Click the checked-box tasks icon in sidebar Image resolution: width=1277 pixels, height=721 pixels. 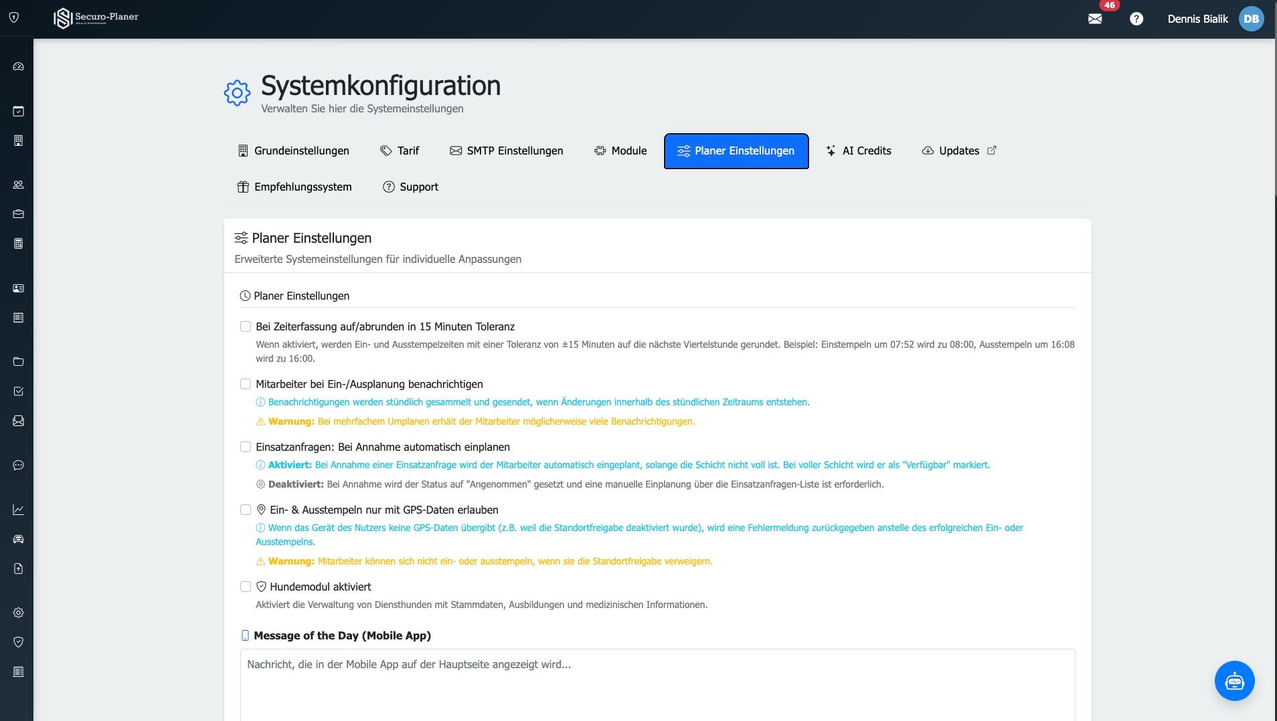click(x=18, y=391)
